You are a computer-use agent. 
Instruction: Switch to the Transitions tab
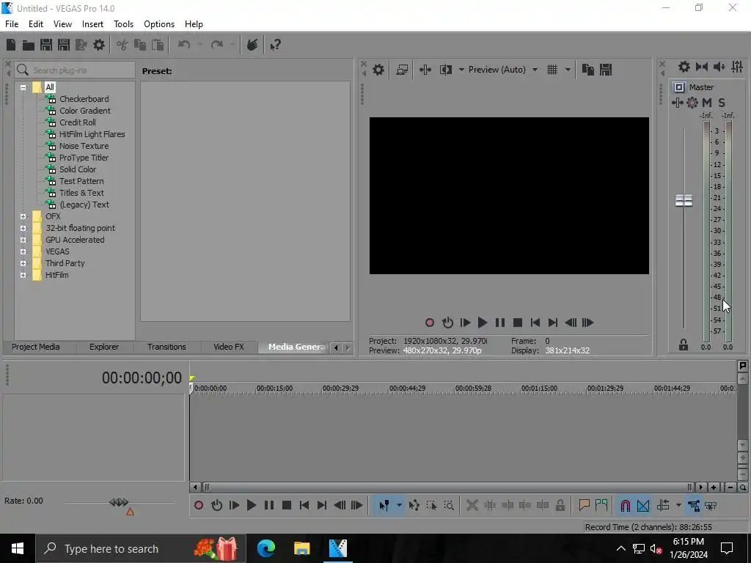(x=166, y=347)
